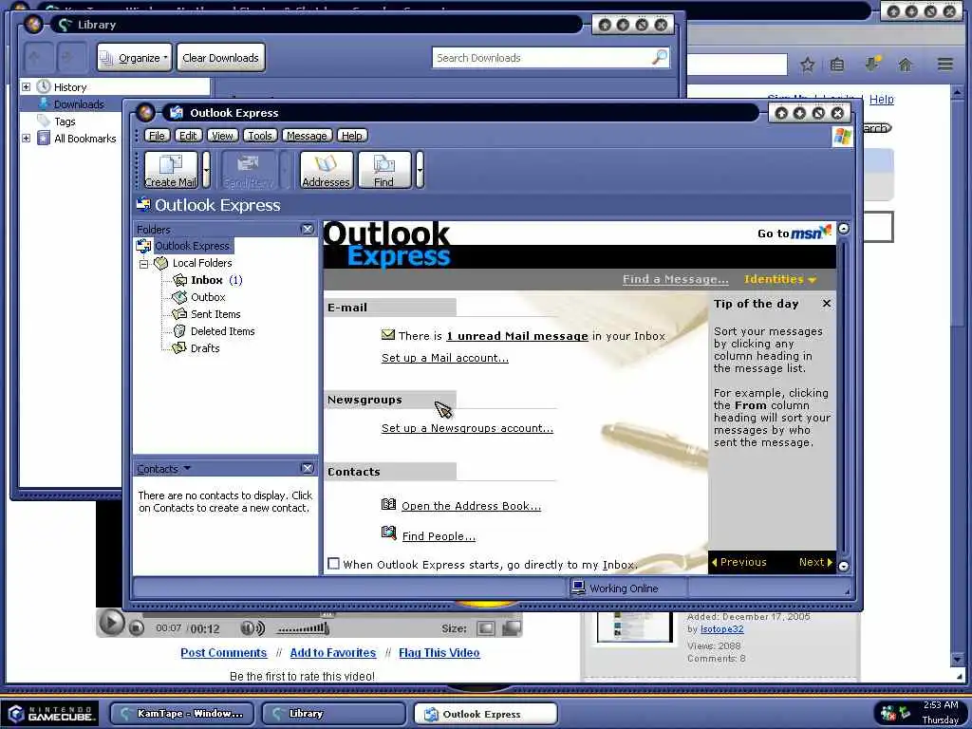Click the Address Book icon under Contacts
This screenshot has height=729, width=972.
point(388,505)
